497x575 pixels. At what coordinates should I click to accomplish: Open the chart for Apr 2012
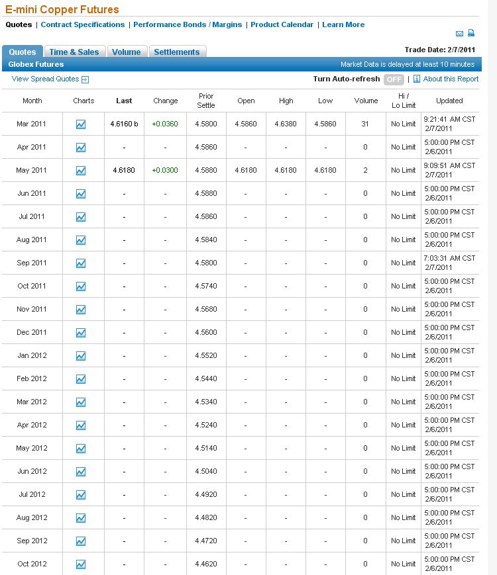pos(81,425)
